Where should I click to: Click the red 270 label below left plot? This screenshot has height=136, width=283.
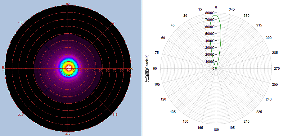click(x=68, y=134)
